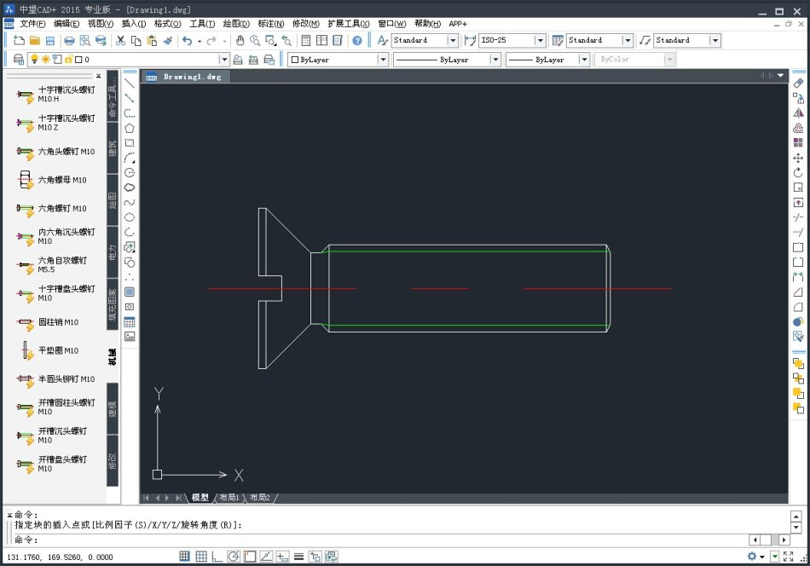Pick the Circle drawing tool
Screen dimensions: 810x566
click(x=130, y=172)
